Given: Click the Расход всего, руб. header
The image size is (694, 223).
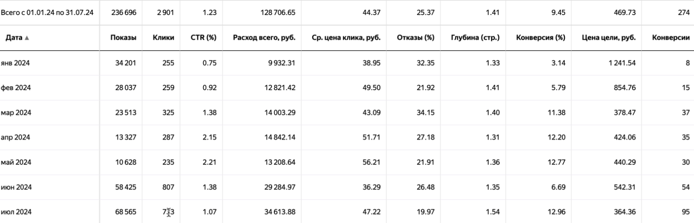Looking at the screenshot, I should pos(264,38).
